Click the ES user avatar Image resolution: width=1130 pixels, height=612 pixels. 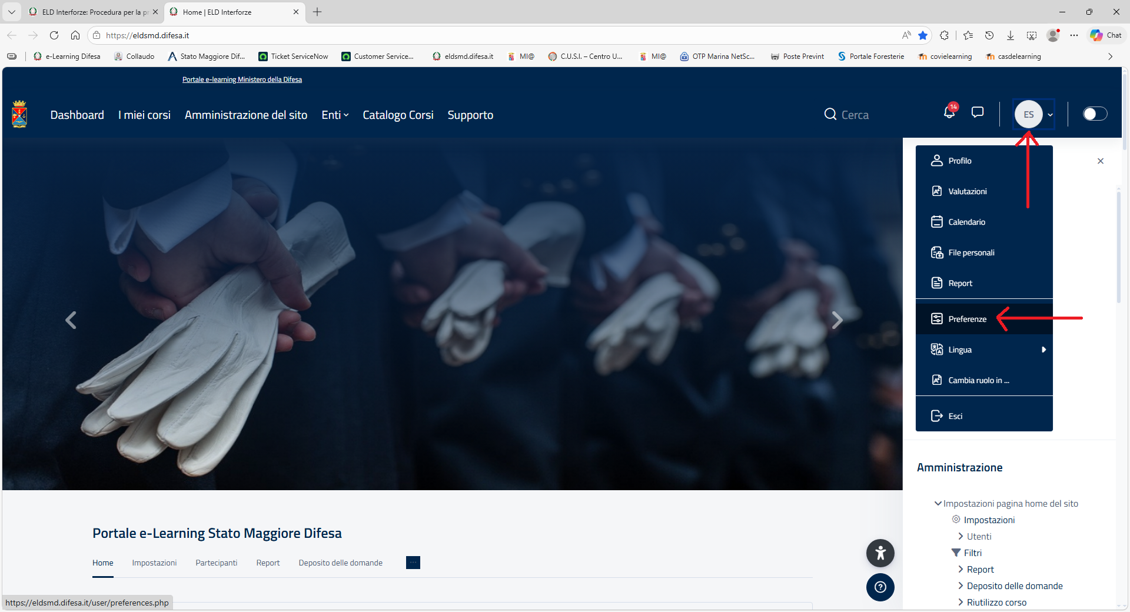1029,114
